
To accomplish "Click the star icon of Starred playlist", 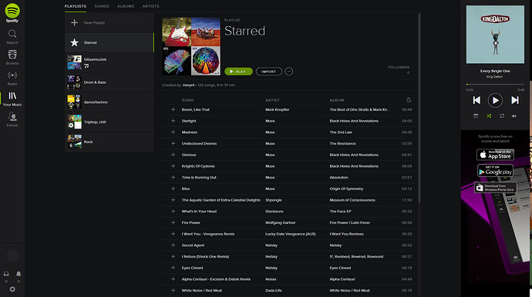I will point(74,42).
